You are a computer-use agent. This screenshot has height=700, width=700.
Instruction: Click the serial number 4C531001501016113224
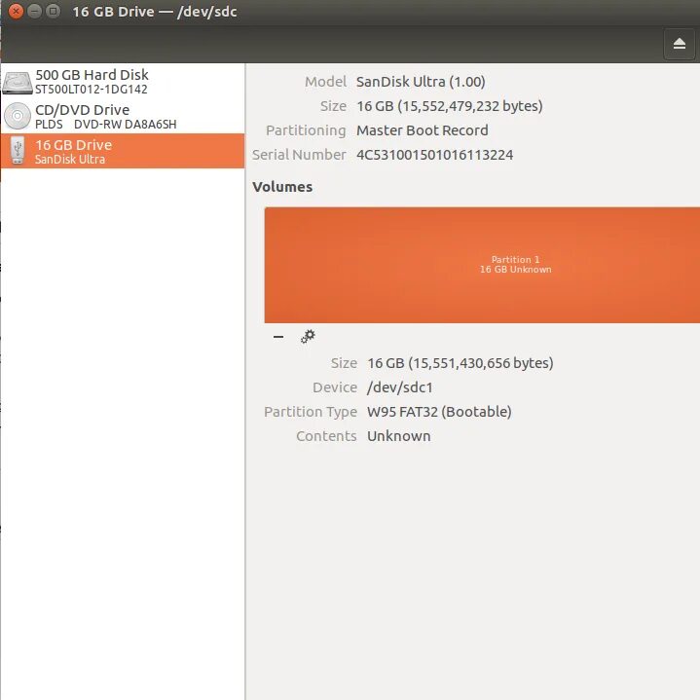(435, 155)
